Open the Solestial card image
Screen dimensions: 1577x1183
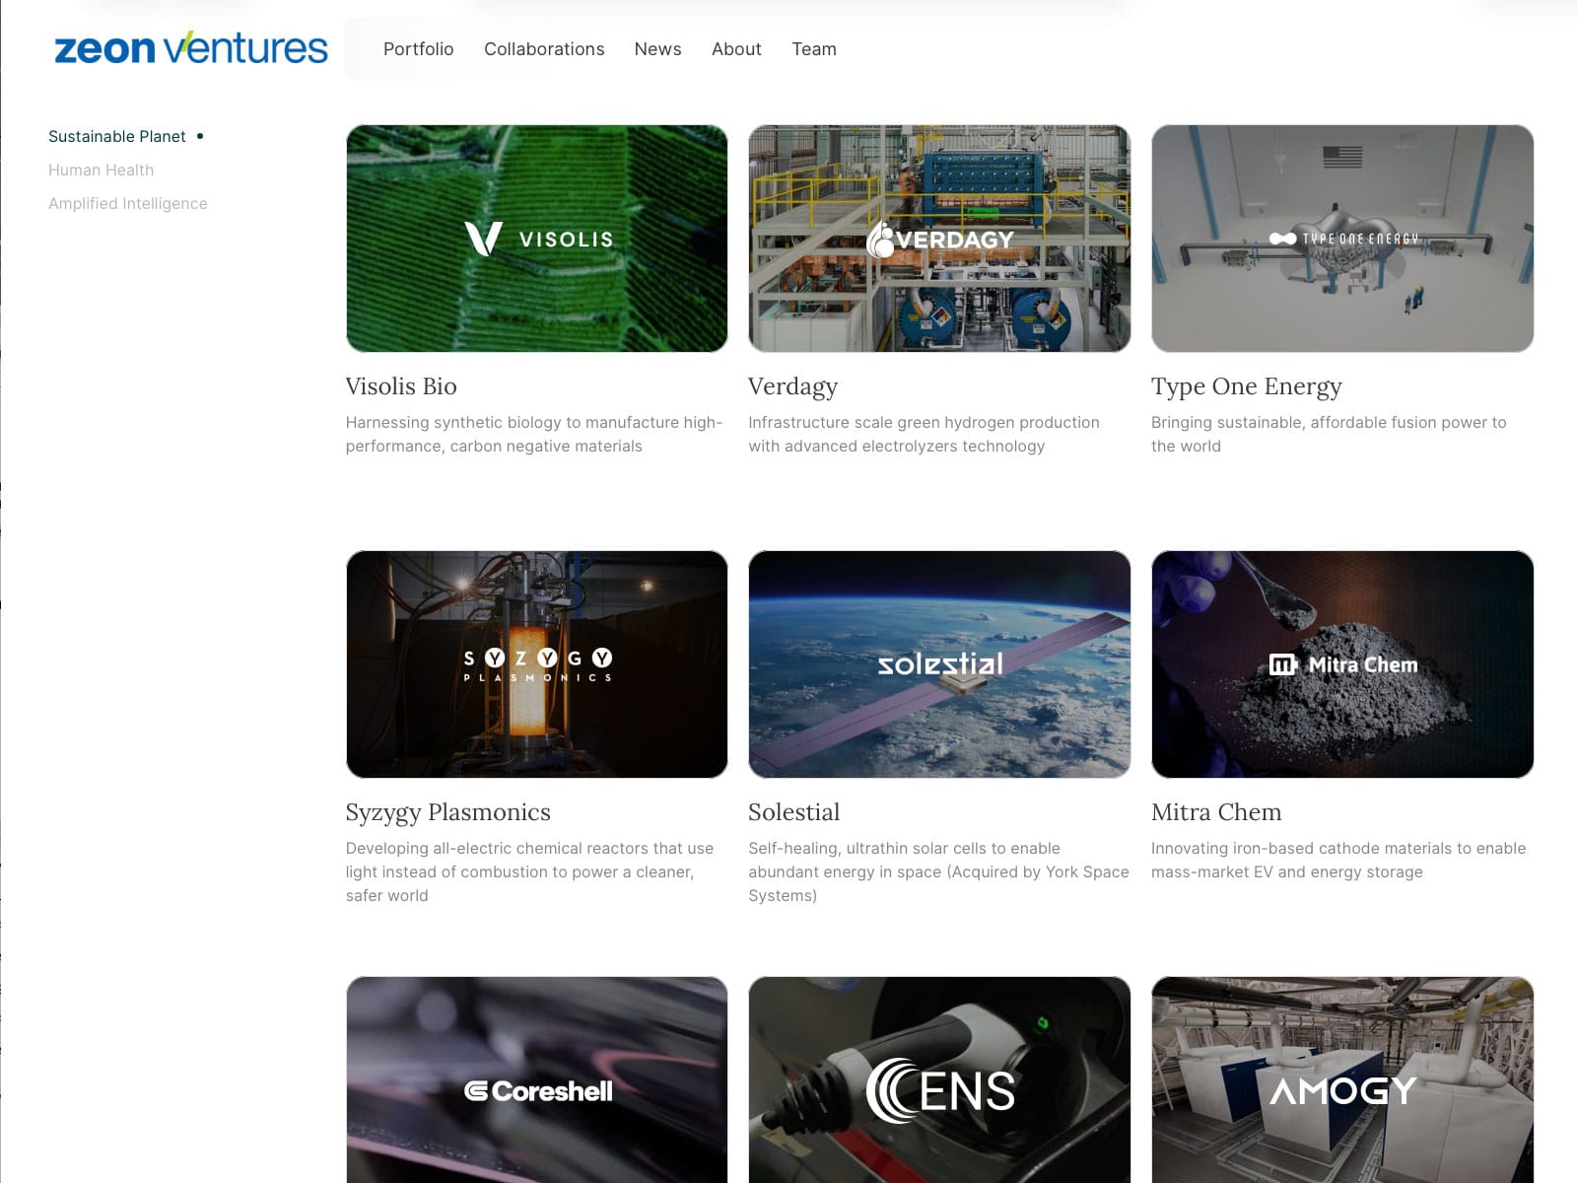939,664
